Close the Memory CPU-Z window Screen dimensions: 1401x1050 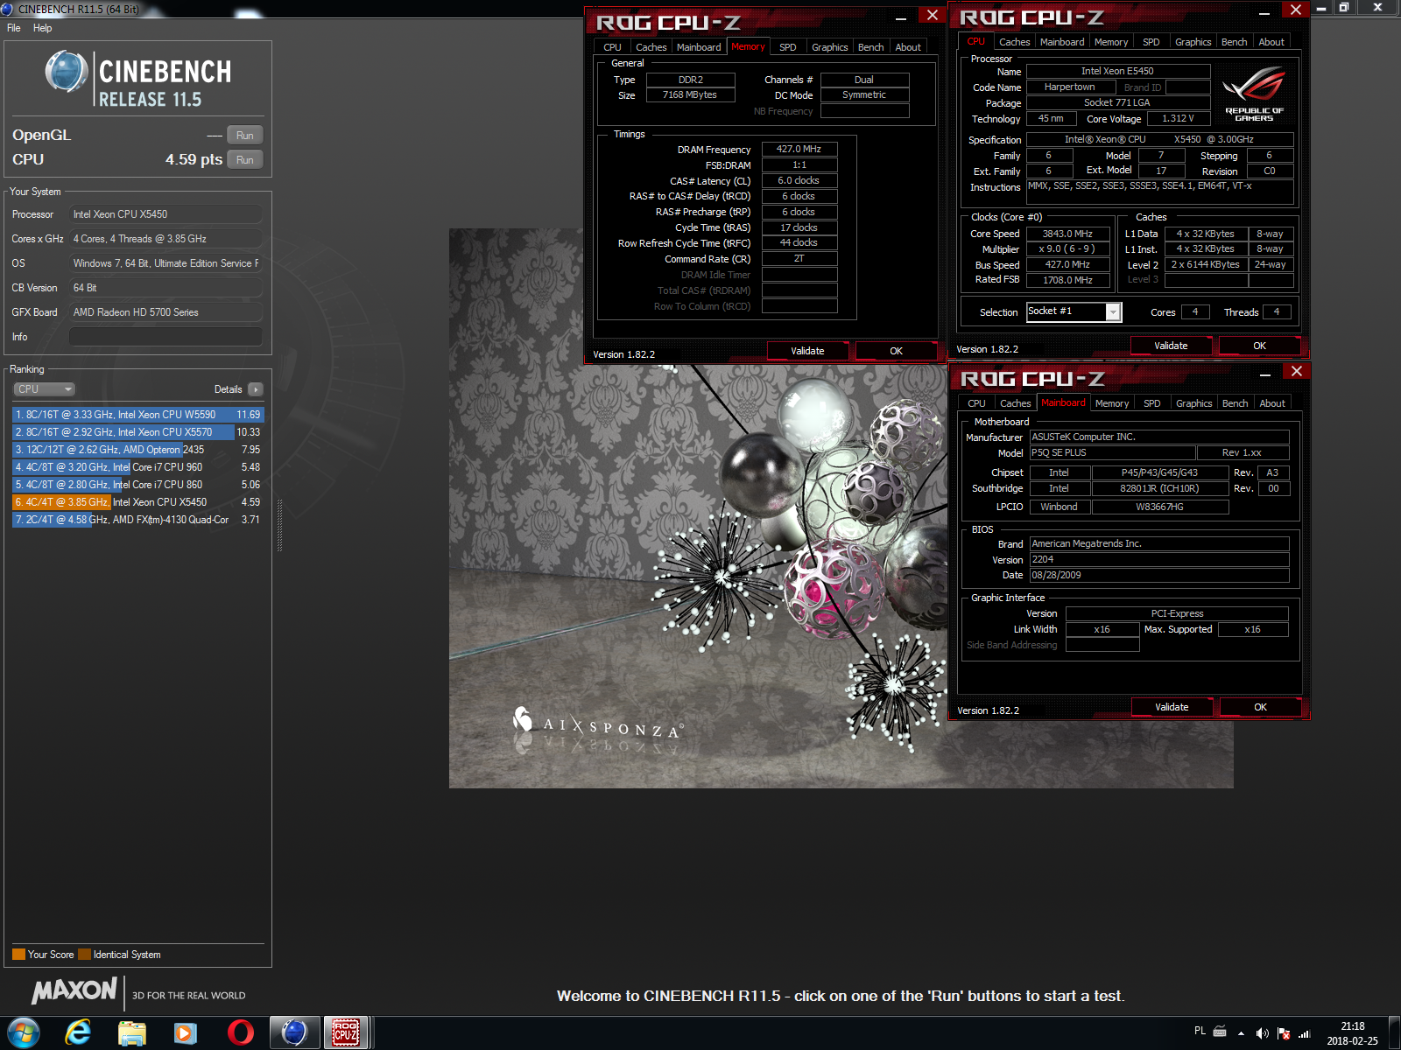click(933, 15)
